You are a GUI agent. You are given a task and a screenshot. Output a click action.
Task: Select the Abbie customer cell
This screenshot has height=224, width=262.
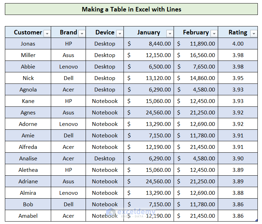coord(28,66)
